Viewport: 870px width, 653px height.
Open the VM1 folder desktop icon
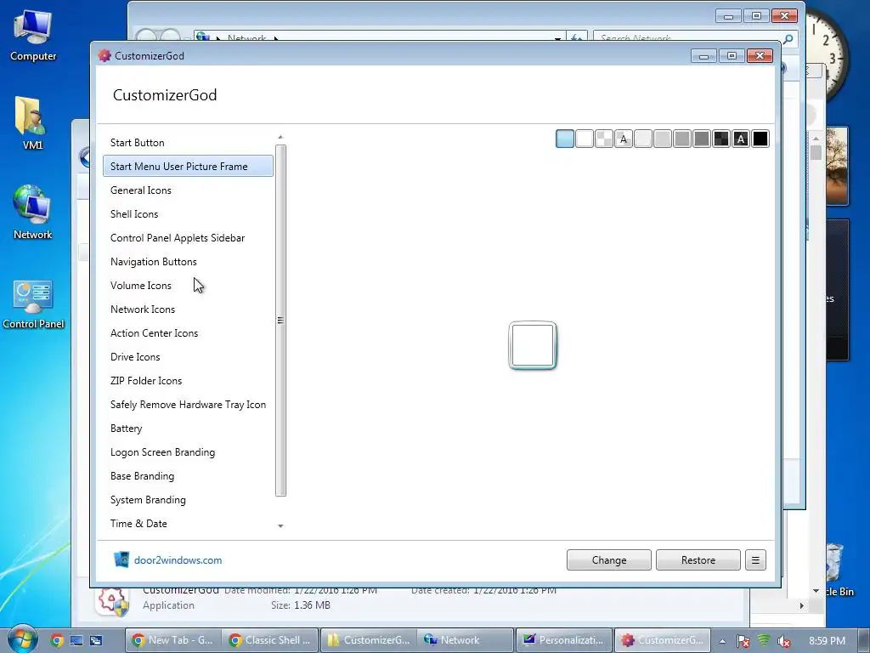[31, 123]
